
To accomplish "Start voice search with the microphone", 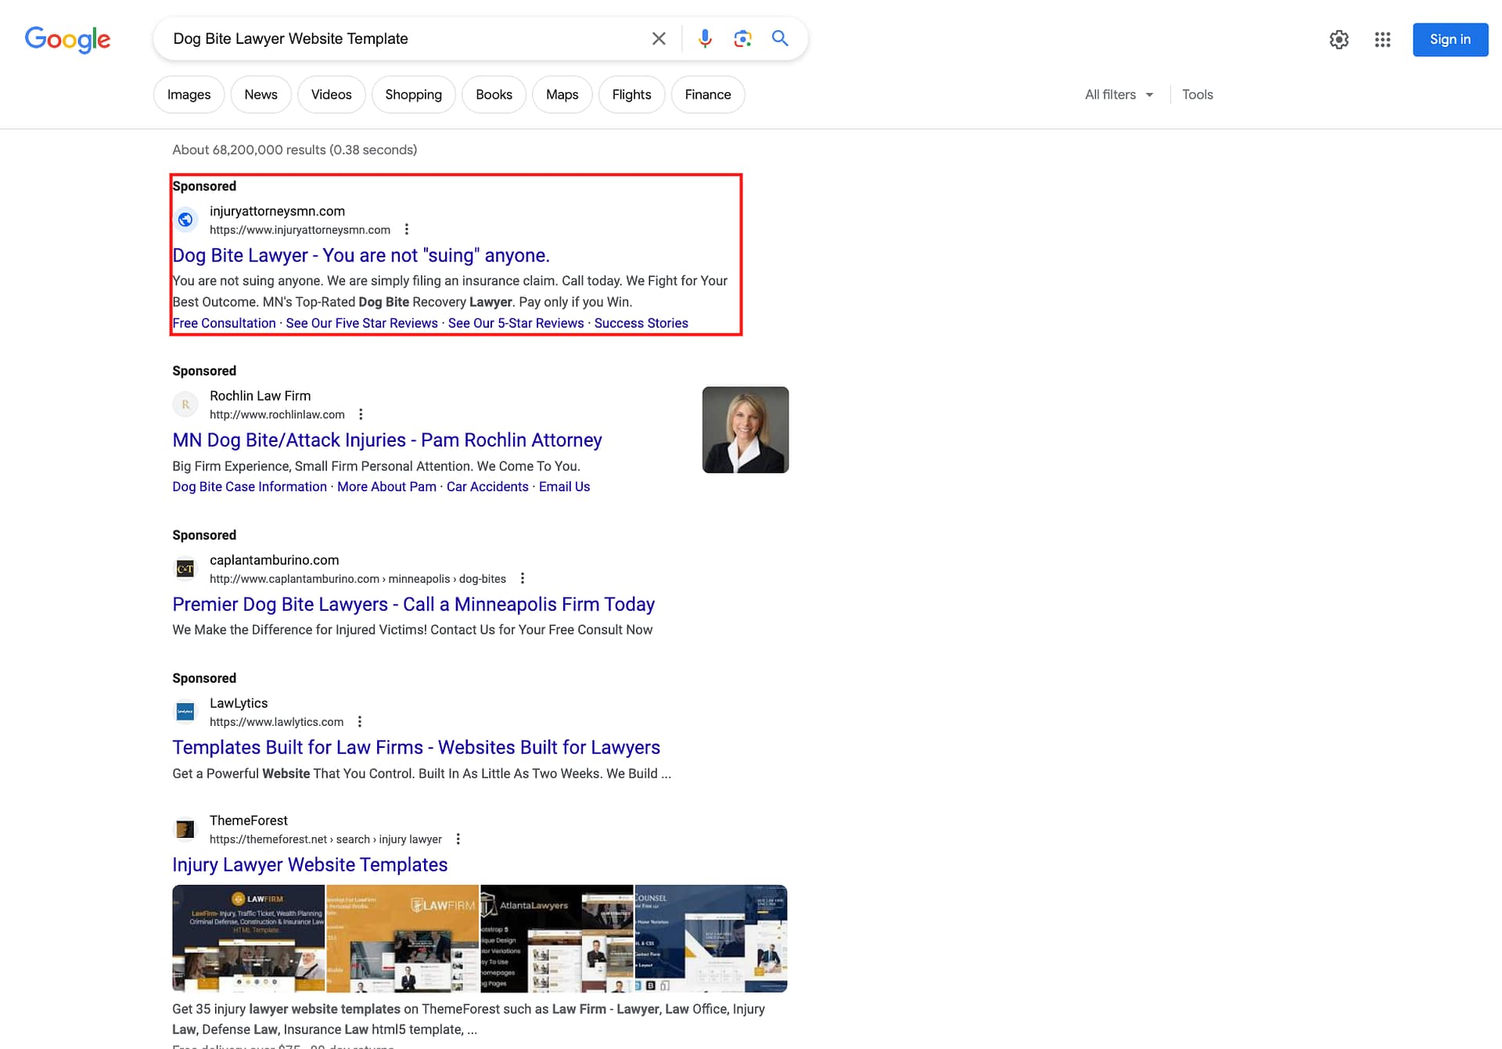I will coord(705,38).
